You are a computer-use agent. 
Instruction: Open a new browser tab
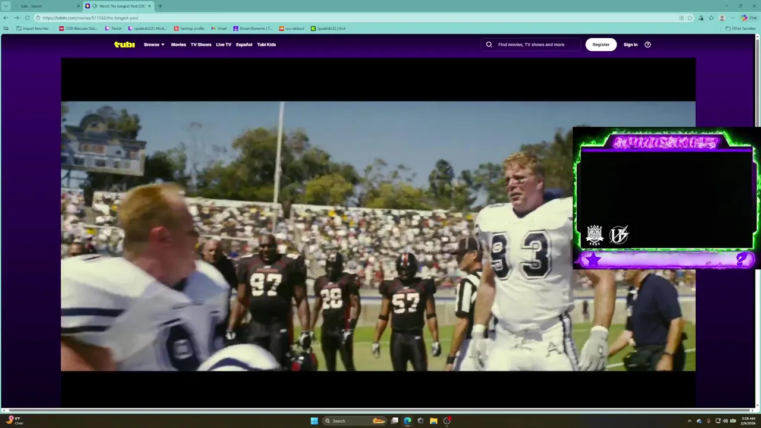pyautogui.click(x=160, y=6)
